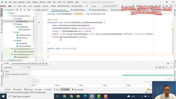Toggle the Build Variants side panel
Image resolution: width=176 pixels, height=99 pixels.
pyautogui.click(x=2, y=80)
